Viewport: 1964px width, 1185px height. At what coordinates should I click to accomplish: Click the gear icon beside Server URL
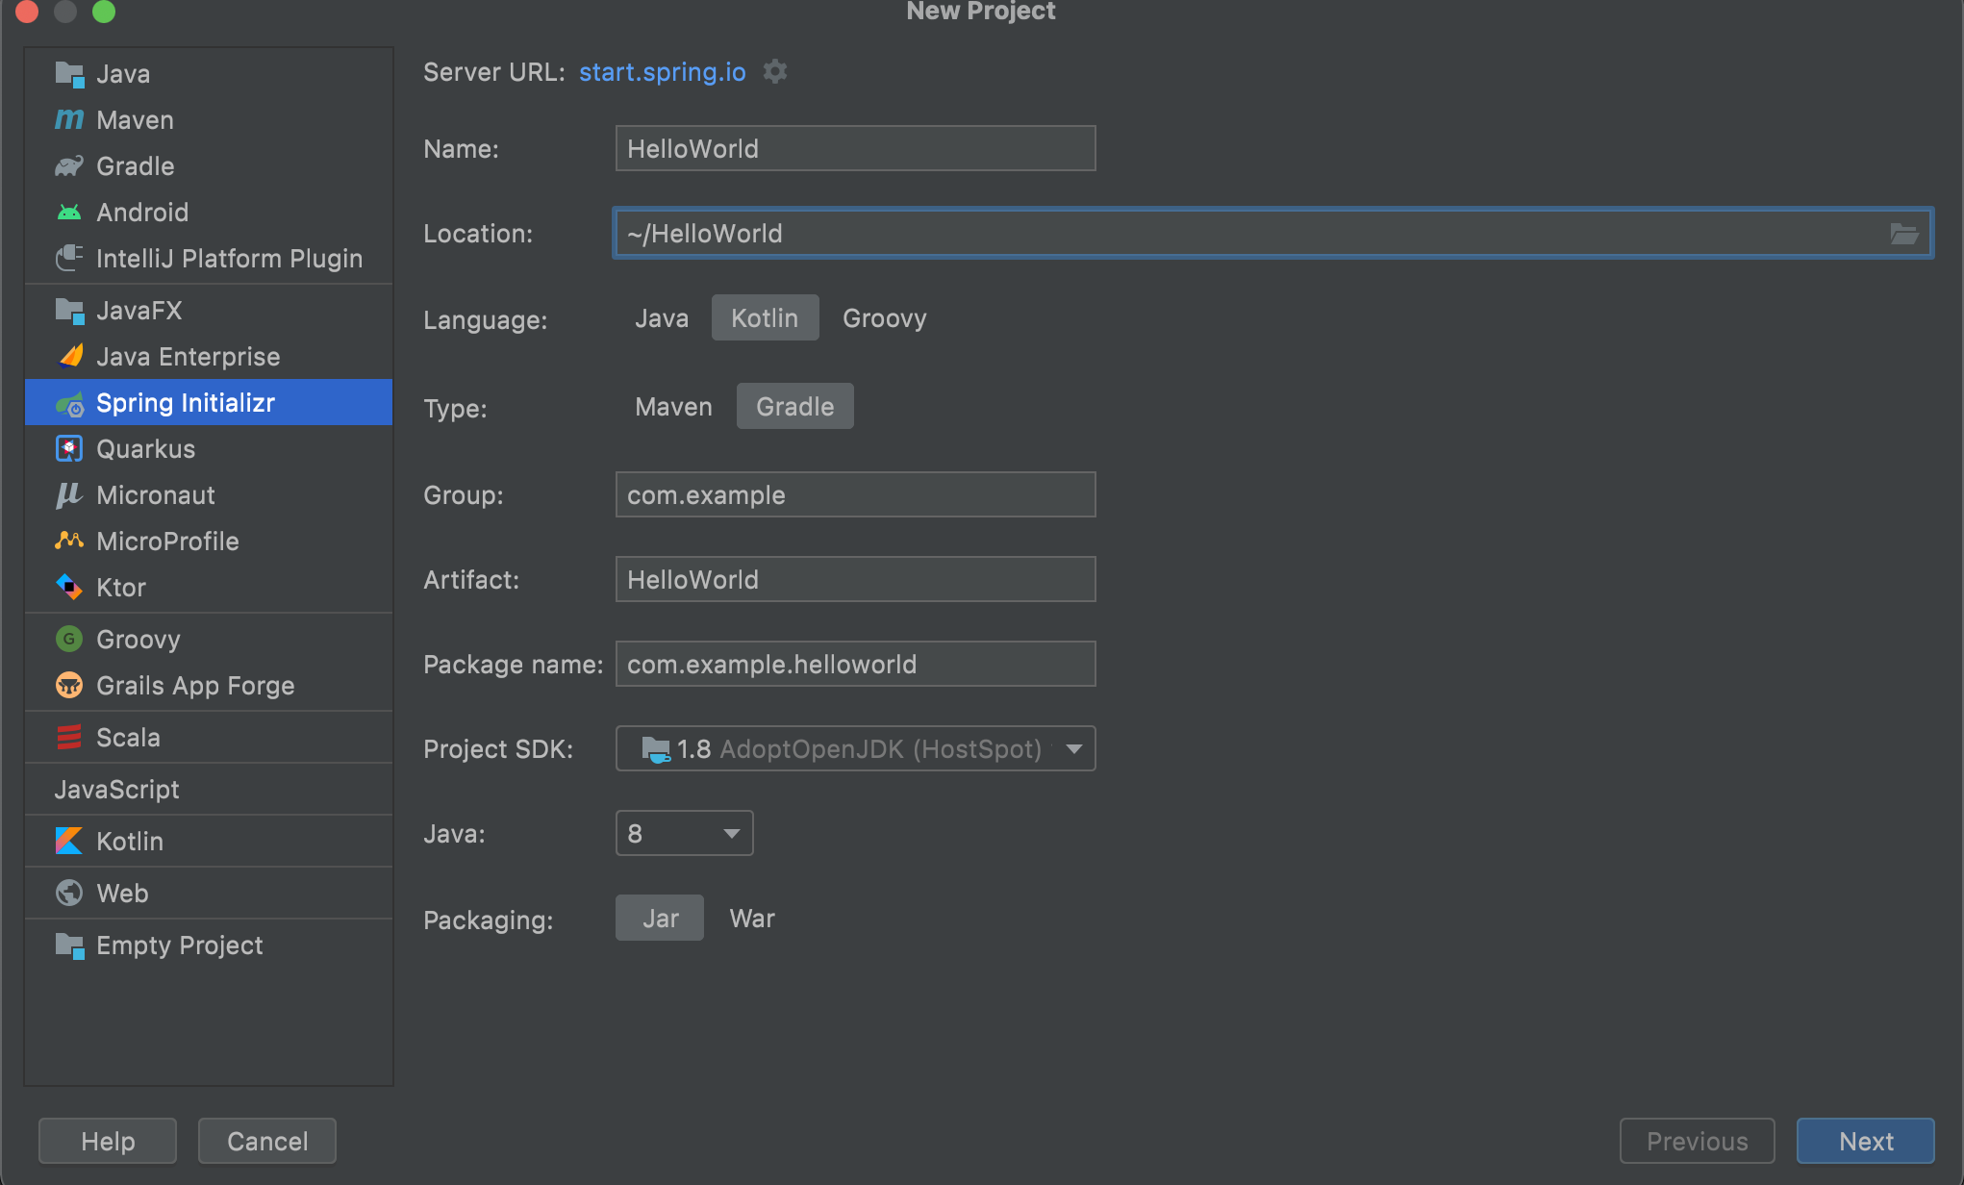pyautogui.click(x=774, y=72)
